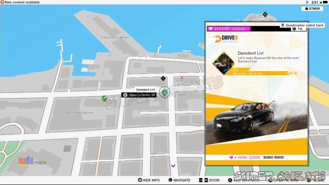Click the Navigate control

point(180,180)
